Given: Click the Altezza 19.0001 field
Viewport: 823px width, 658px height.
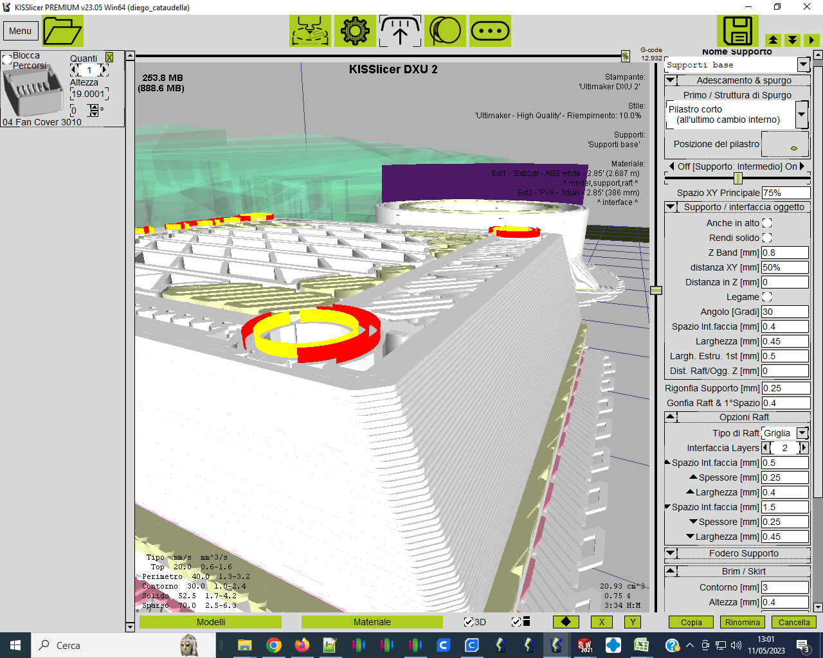Looking at the screenshot, I should click(x=89, y=94).
